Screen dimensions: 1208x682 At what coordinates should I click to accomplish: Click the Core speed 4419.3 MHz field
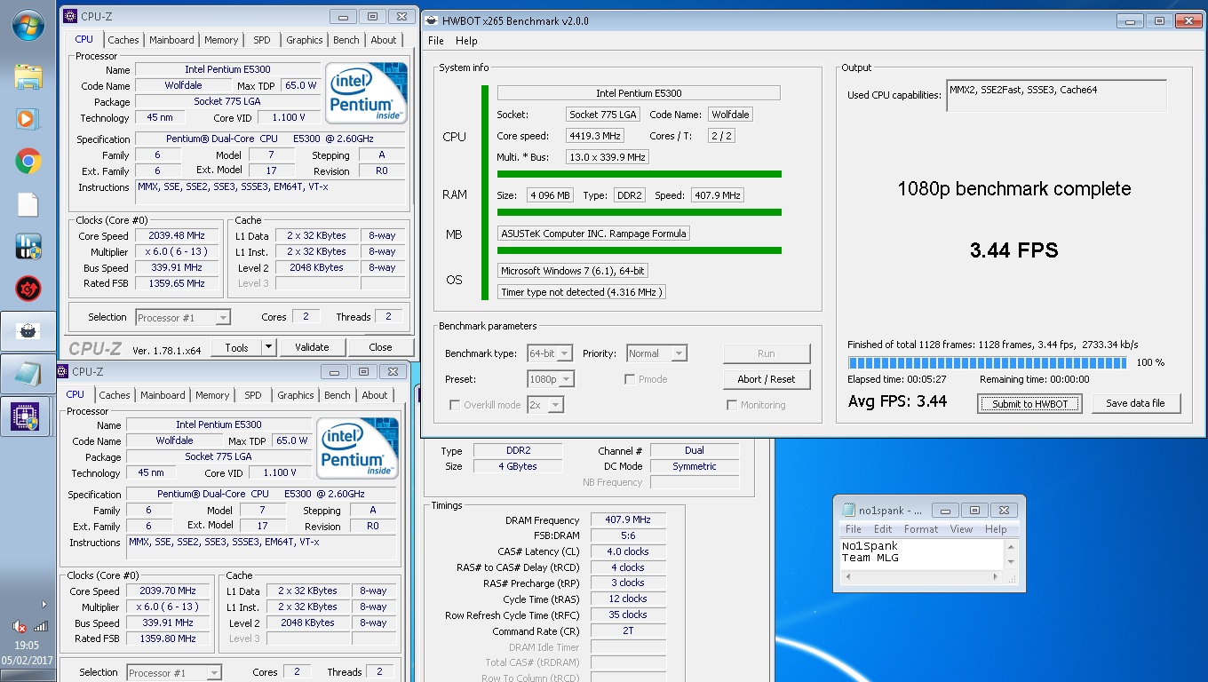pyautogui.click(x=595, y=136)
